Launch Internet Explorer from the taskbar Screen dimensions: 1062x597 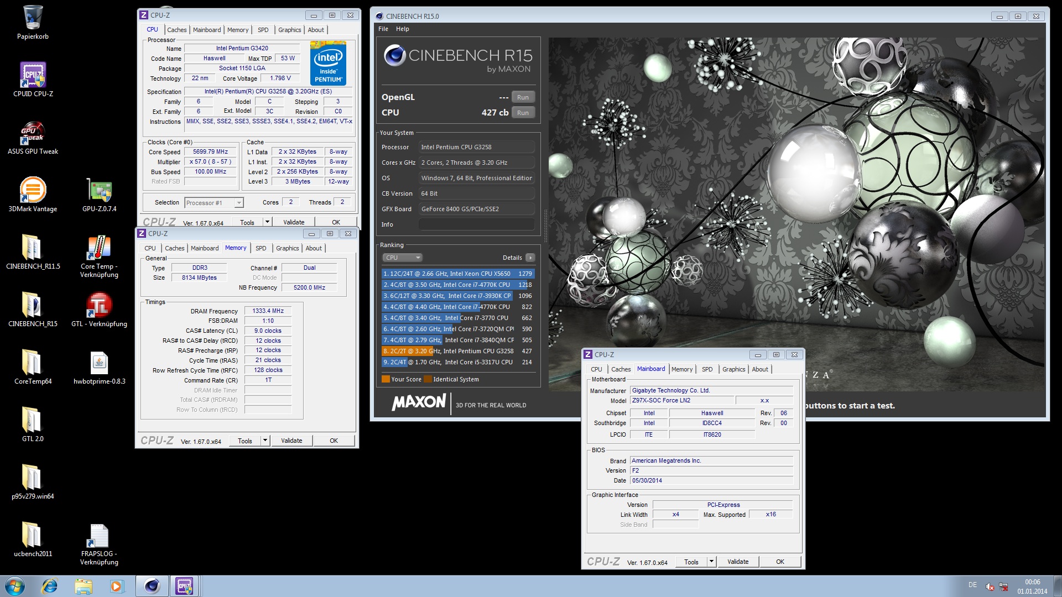(50, 586)
